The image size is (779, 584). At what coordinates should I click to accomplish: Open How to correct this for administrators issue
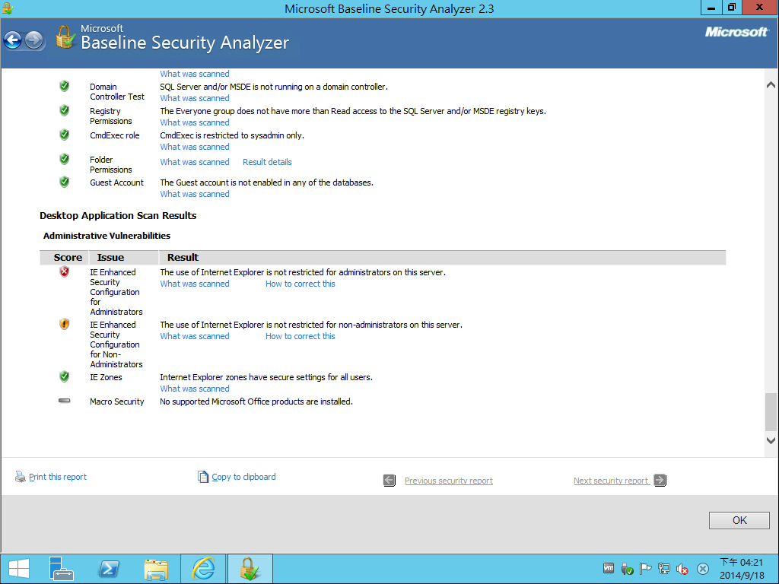point(300,284)
